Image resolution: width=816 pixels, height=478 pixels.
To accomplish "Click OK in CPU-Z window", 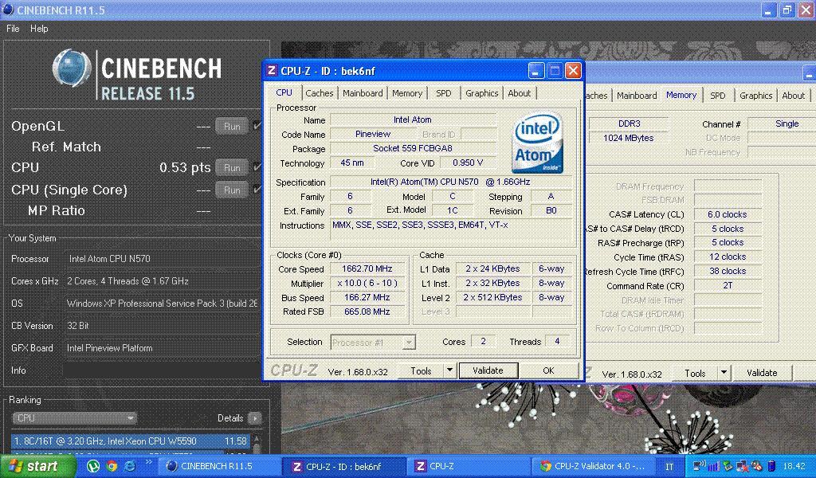I will 548,370.
